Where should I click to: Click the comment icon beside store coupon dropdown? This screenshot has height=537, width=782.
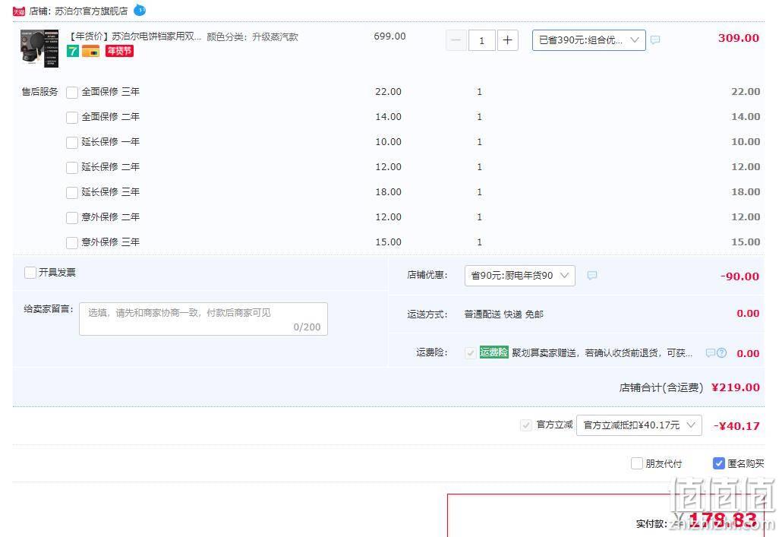pos(592,276)
